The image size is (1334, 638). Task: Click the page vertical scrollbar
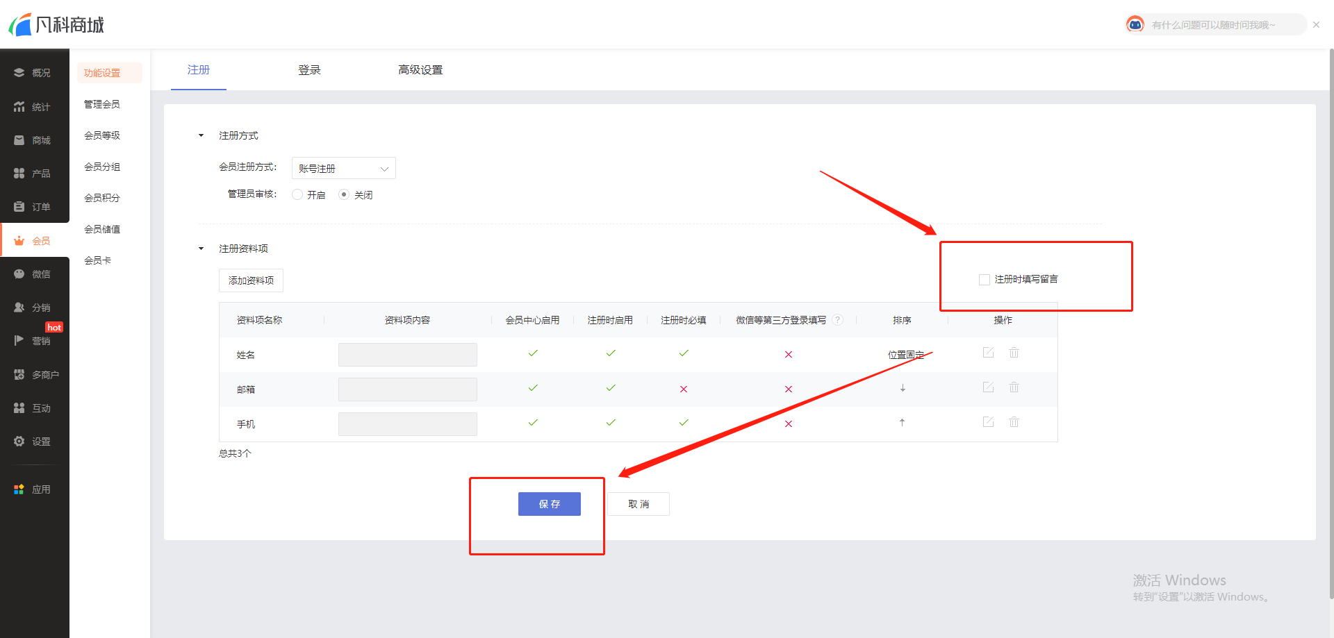pos(1331,323)
